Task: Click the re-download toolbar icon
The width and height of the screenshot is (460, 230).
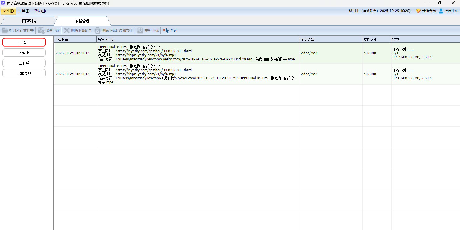Action: coord(140,30)
